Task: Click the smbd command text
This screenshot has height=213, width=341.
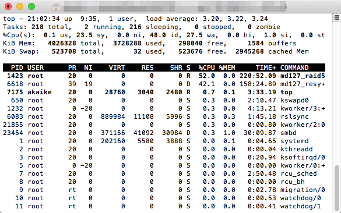Action: pos(289,133)
